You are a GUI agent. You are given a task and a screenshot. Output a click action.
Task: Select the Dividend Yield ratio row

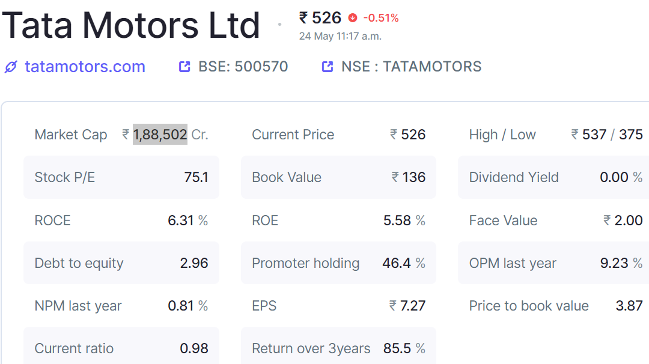pyautogui.click(x=553, y=177)
